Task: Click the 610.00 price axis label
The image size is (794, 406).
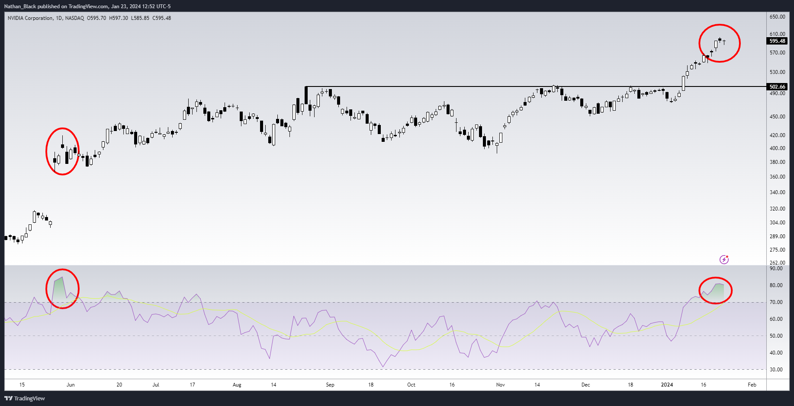Action: pyautogui.click(x=777, y=34)
